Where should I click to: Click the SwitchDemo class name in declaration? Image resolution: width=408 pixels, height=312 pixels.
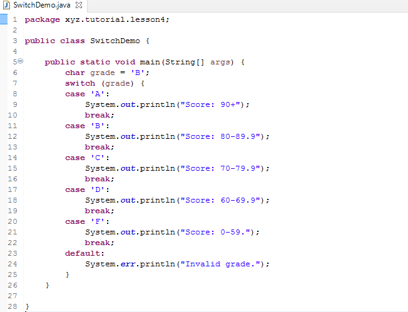coord(115,41)
